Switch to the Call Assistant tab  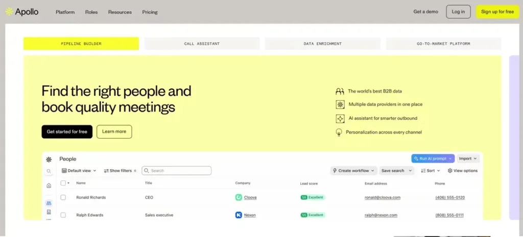pos(202,44)
